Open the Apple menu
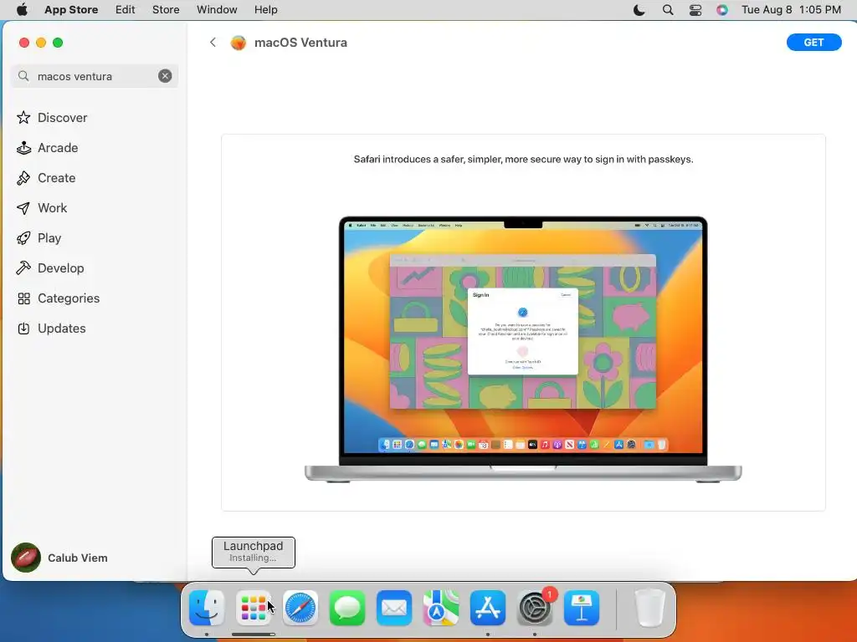This screenshot has width=857, height=642. tap(22, 10)
